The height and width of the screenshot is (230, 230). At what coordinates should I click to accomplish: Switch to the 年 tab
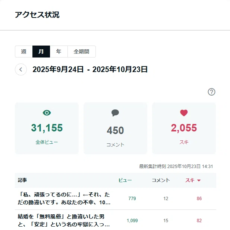pos(59,52)
